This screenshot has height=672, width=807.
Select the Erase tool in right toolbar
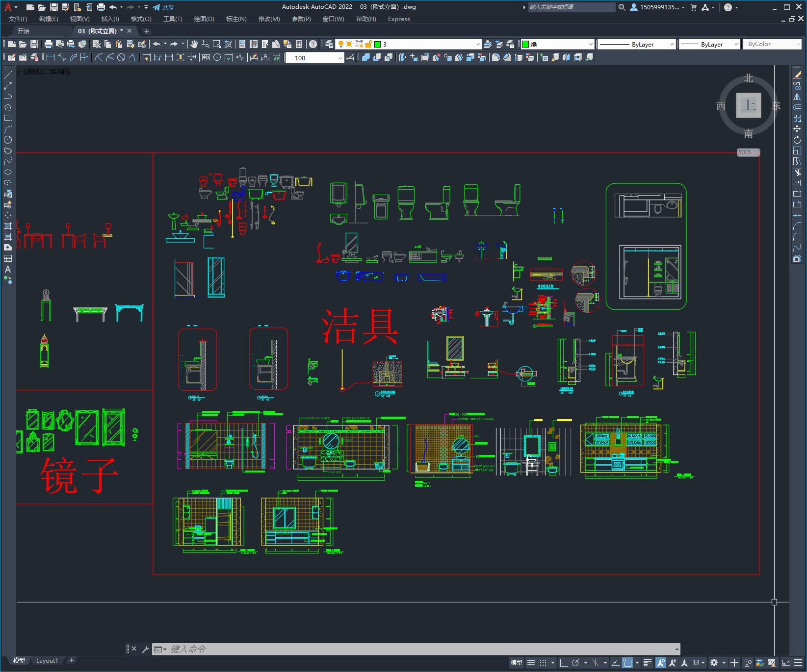[x=797, y=75]
